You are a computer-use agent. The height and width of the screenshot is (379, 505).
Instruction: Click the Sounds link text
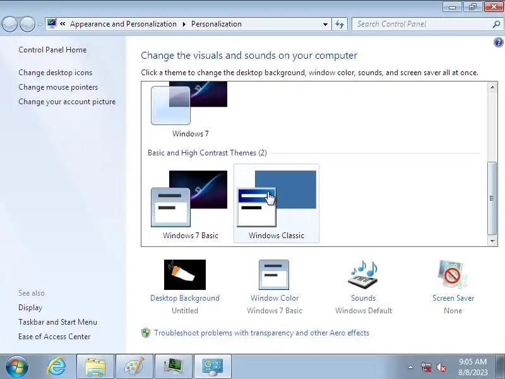[364, 298]
